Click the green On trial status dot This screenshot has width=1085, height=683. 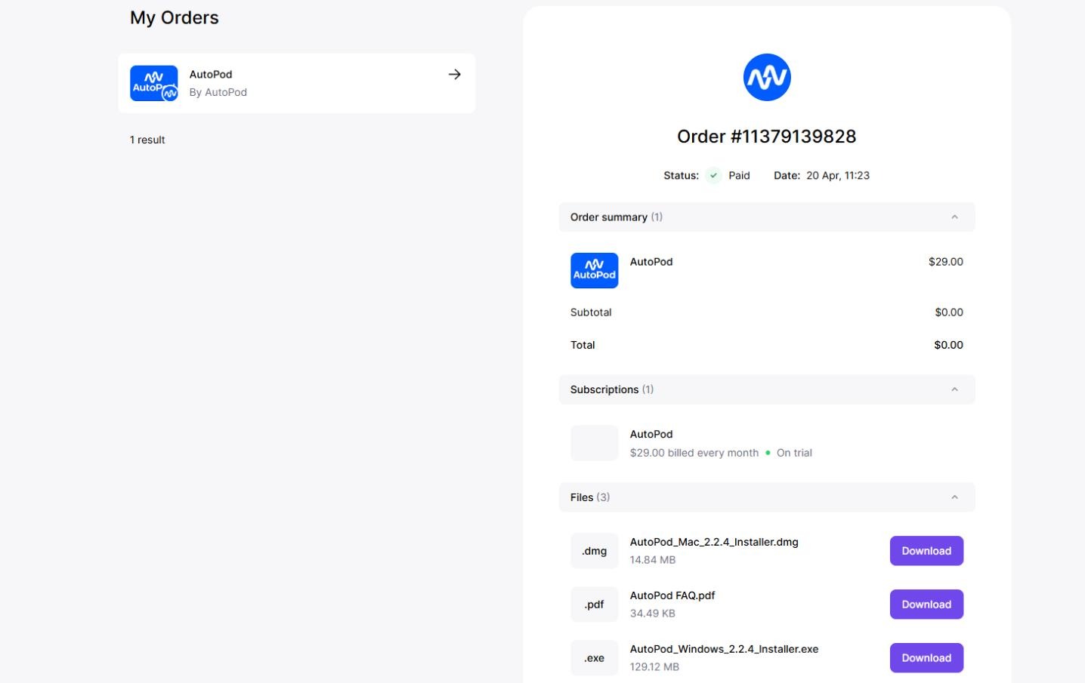768,453
